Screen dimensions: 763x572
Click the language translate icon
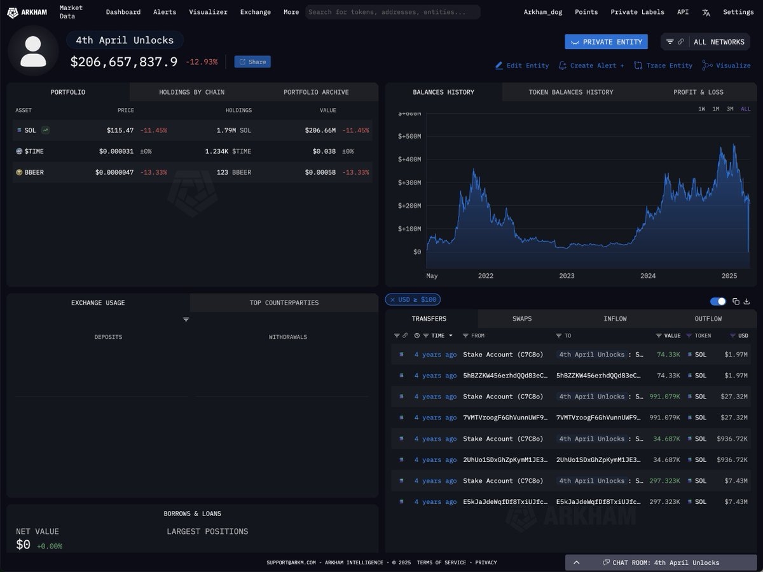point(706,12)
